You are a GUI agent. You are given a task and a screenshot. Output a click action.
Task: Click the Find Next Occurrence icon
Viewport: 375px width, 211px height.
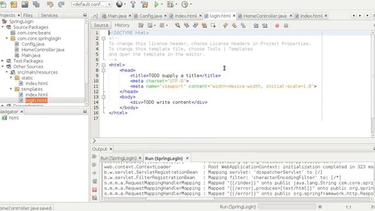click(195, 25)
